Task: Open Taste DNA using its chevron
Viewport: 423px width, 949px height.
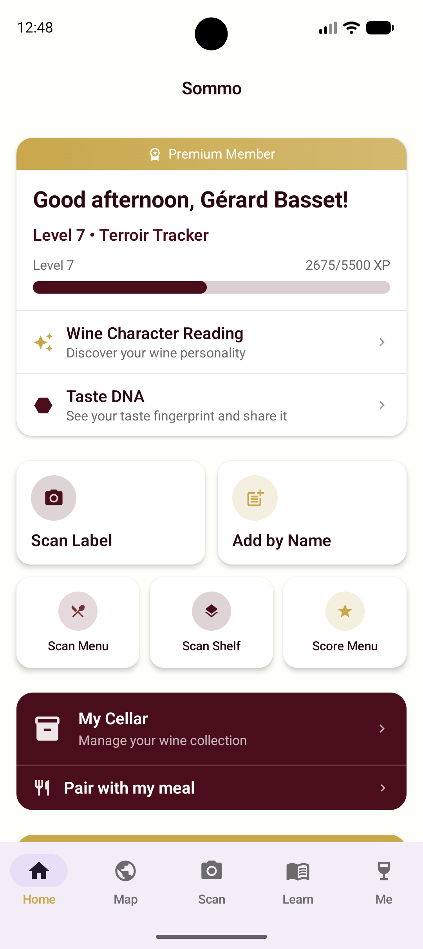Action: coord(382,405)
